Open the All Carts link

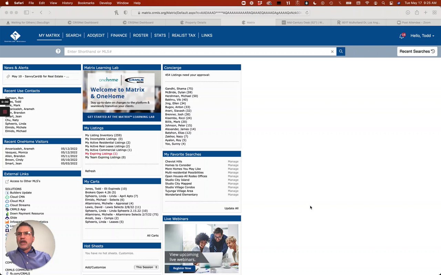click(153, 235)
